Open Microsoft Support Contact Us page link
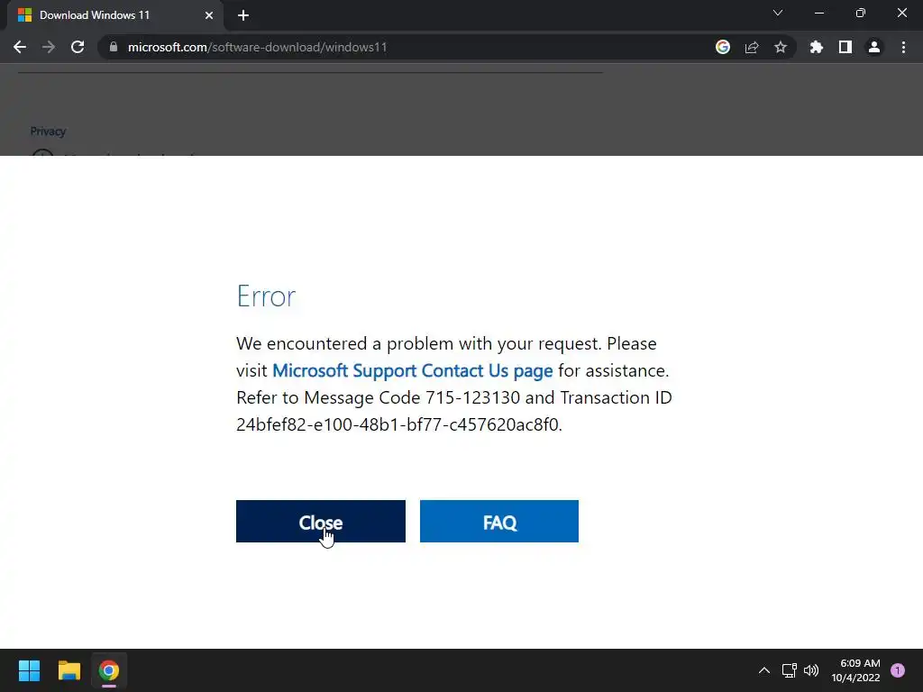Viewport: 923px width, 692px height. [x=412, y=370]
